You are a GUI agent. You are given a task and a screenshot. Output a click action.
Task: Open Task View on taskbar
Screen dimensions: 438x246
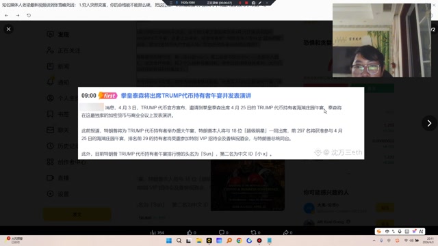(x=189, y=241)
